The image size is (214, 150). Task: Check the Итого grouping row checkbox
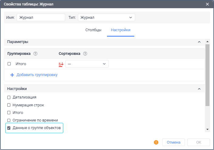coord(9,64)
